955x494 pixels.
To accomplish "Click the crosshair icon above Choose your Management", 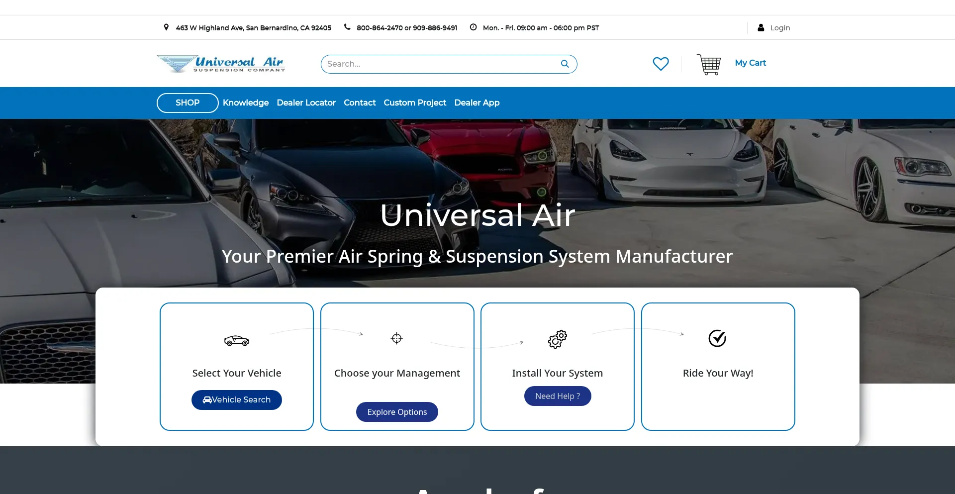I will pos(396,338).
